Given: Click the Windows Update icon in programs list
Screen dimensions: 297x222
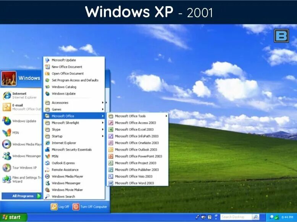Looking at the screenshot, I should (x=47, y=94).
